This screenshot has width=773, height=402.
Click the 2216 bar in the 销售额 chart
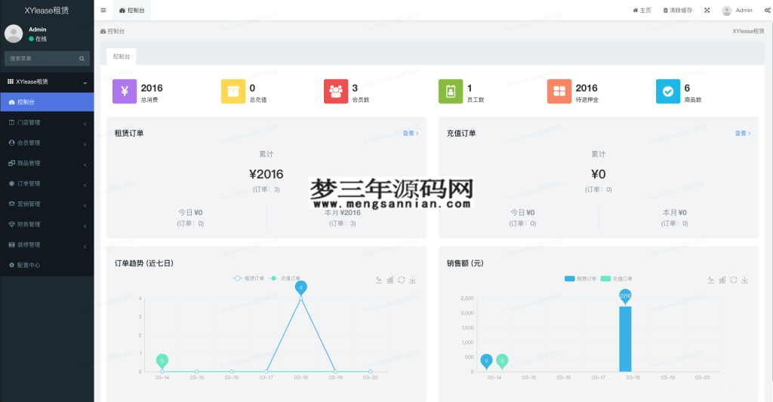click(625, 339)
